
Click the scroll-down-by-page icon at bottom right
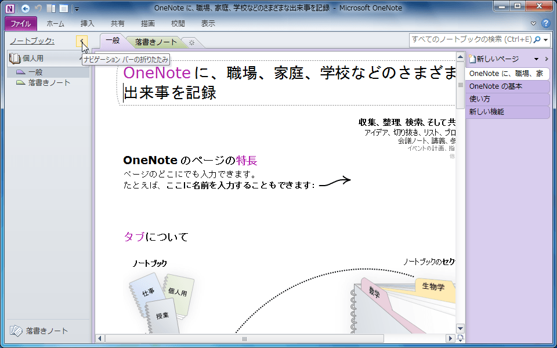460,338
